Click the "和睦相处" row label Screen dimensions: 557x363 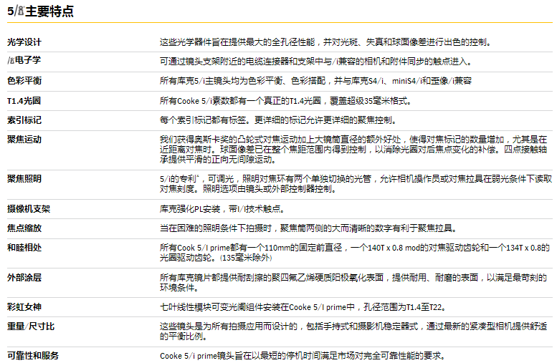[x=24, y=248]
